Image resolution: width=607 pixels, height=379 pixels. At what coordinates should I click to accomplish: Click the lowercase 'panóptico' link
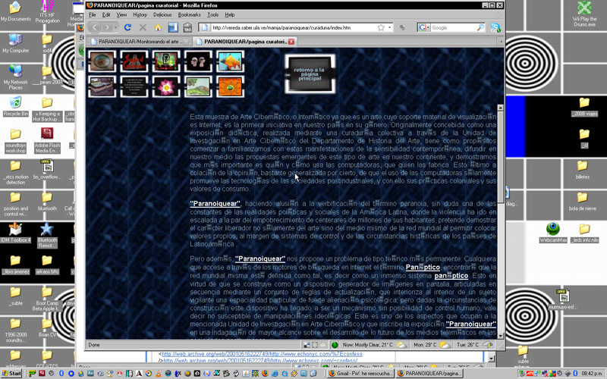[451, 276]
